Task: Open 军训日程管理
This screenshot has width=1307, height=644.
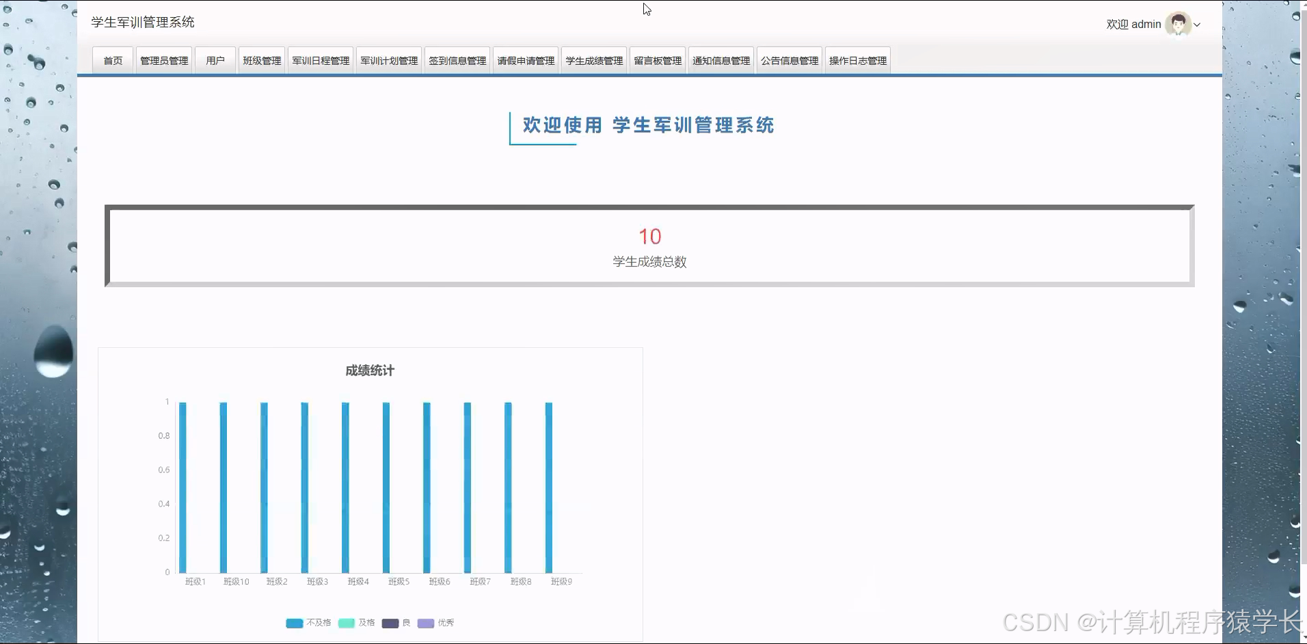Action: [320, 60]
